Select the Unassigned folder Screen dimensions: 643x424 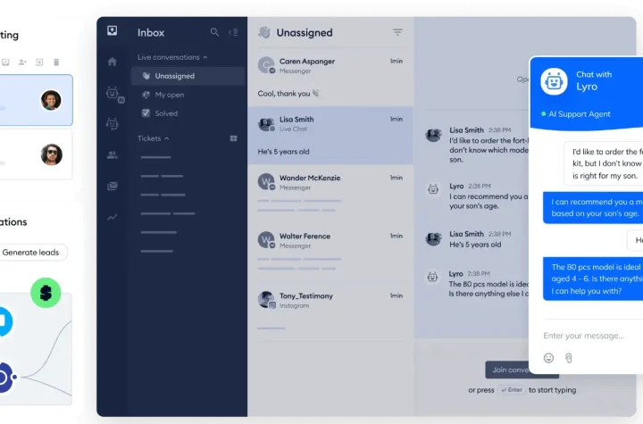click(174, 77)
